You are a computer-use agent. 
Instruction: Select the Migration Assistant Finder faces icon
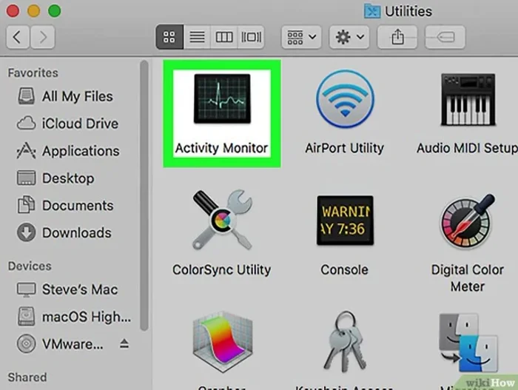(x=468, y=343)
